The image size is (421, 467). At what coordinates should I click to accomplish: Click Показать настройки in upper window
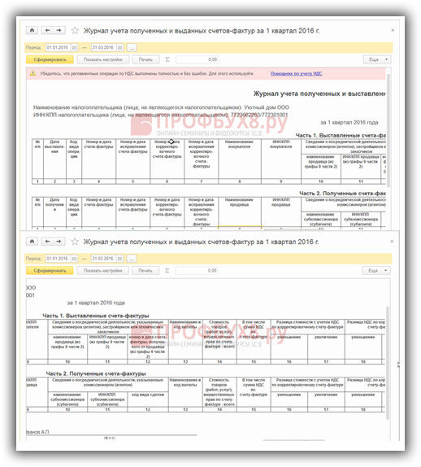pyautogui.click(x=103, y=59)
